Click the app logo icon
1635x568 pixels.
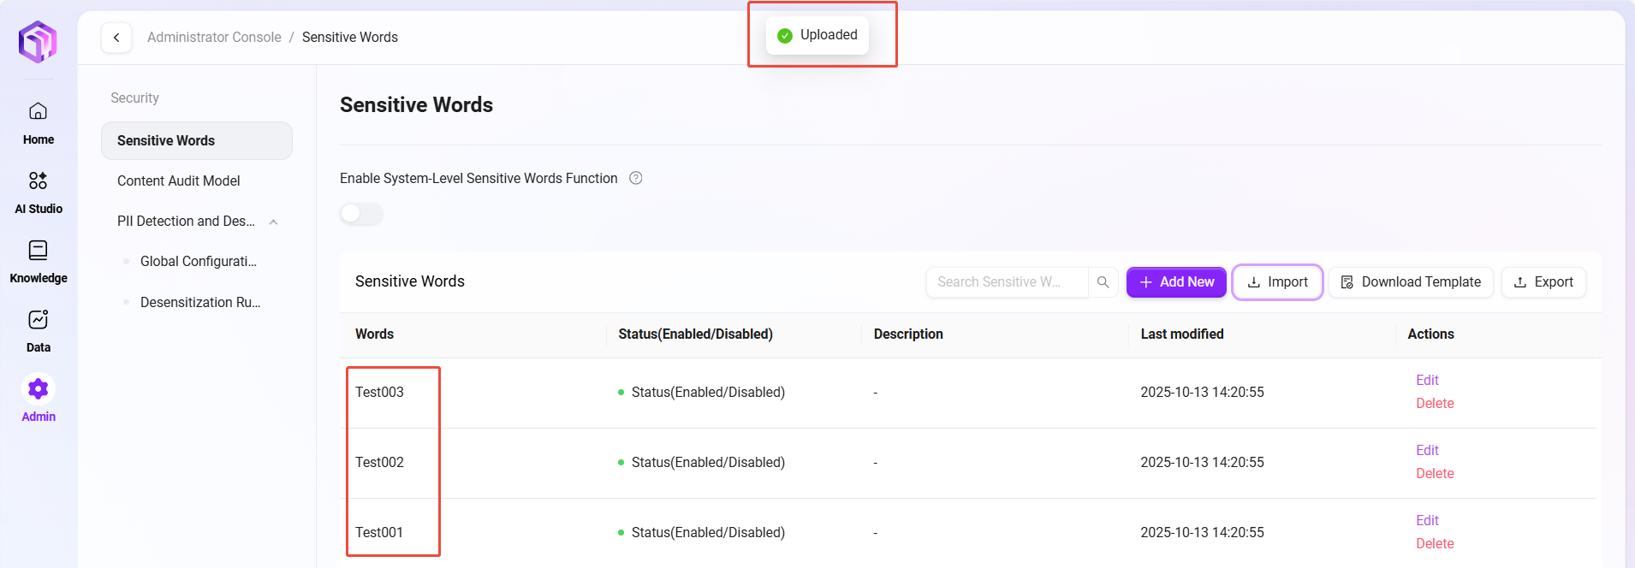pos(38,41)
